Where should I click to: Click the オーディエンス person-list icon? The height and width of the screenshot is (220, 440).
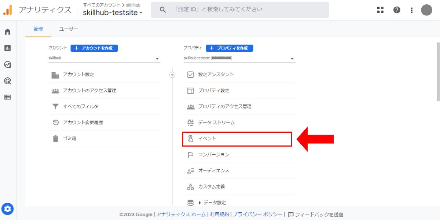(190, 171)
